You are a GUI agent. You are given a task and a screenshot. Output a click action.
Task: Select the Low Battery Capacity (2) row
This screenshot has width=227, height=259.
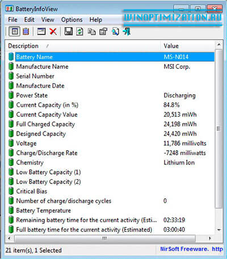click(111, 182)
